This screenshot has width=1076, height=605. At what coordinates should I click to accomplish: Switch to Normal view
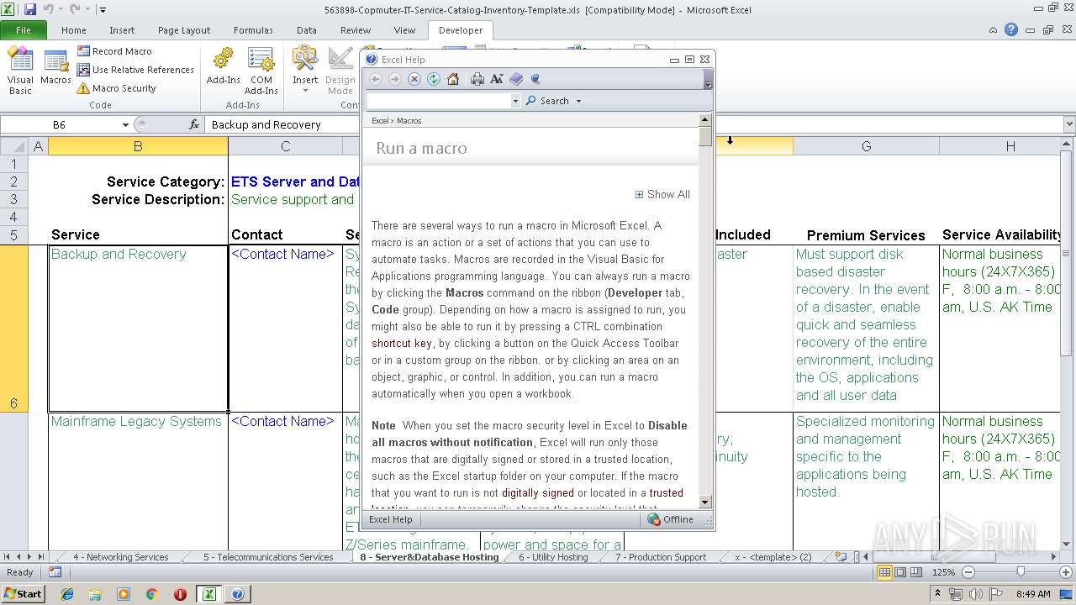pos(884,572)
